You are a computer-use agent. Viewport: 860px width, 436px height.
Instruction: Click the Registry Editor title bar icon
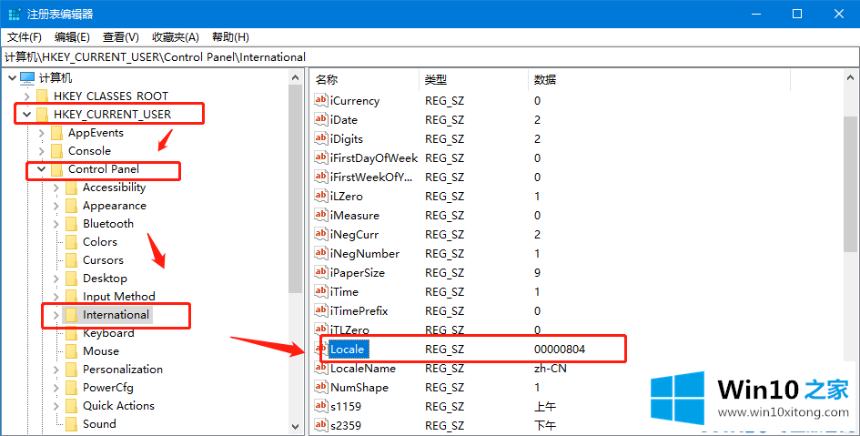click(15, 15)
